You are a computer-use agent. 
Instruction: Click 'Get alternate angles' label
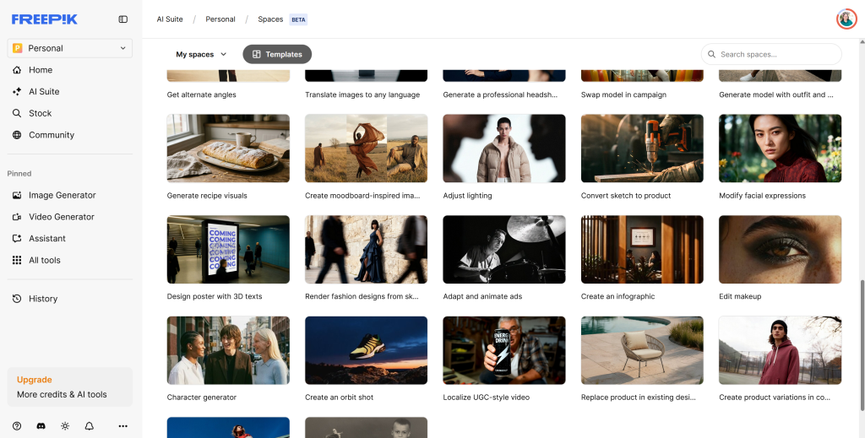[x=201, y=95]
